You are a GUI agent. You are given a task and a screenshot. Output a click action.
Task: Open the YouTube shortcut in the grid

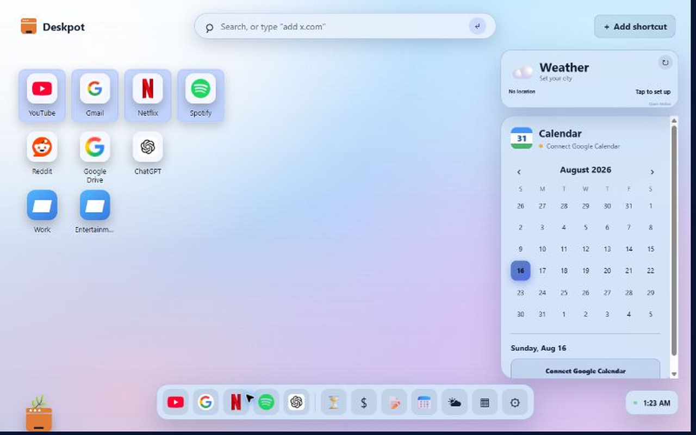[42, 95]
